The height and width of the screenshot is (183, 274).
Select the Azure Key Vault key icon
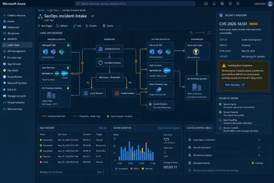click(196, 52)
